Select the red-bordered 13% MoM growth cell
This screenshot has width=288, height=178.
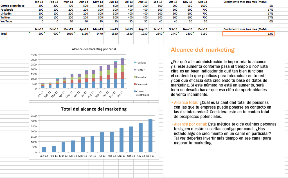[248, 34]
